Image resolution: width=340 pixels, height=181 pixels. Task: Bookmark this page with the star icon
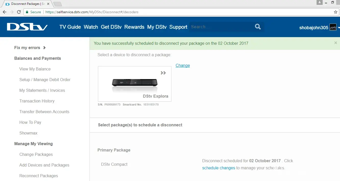[x=336, y=12]
